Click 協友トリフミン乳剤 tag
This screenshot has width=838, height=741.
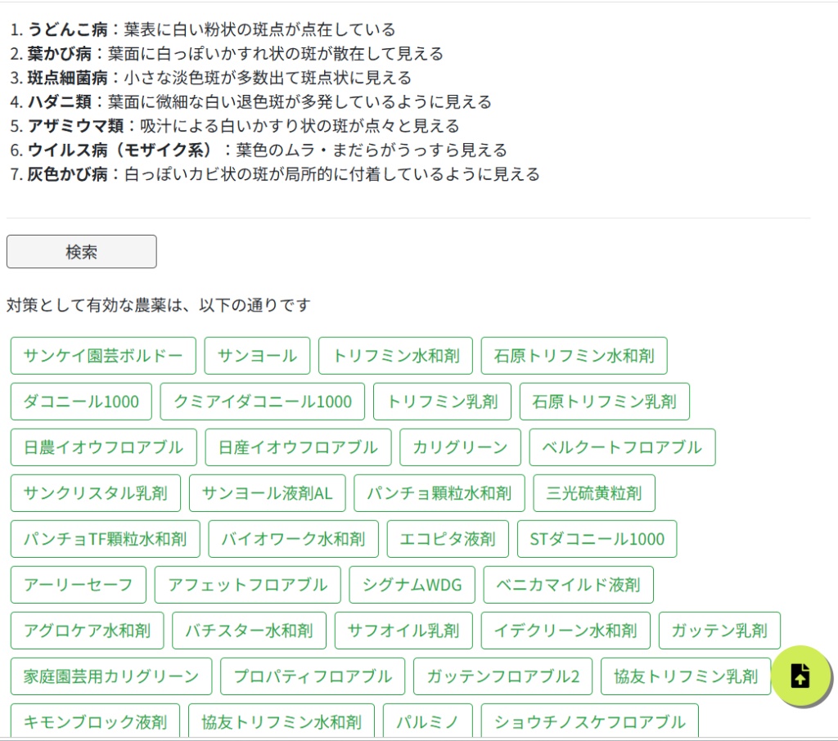(x=686, y=676)
